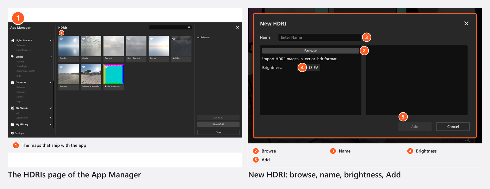
Task: Toggle the eye on the ClearSky HDRI
Action: 61,39
